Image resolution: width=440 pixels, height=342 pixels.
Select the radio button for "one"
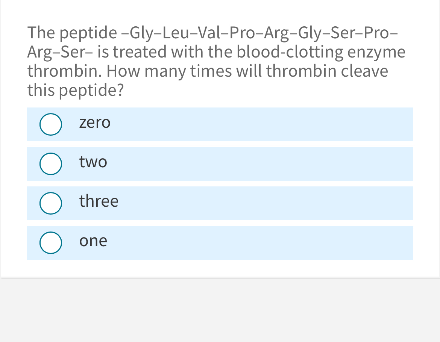coord(51,243)
